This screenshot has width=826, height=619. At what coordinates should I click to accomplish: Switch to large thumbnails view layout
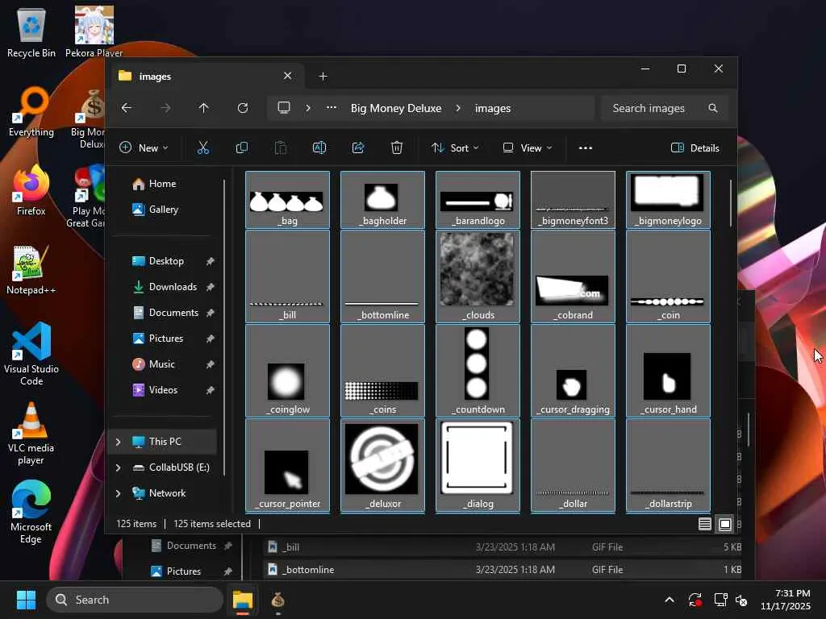[x=725, y=524]
